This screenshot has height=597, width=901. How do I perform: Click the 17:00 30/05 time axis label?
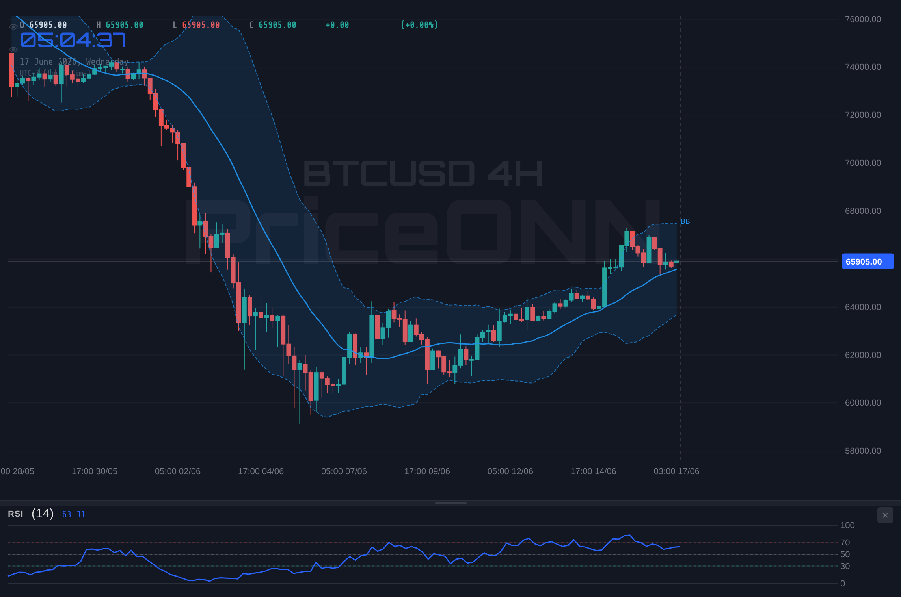point(95,471)
